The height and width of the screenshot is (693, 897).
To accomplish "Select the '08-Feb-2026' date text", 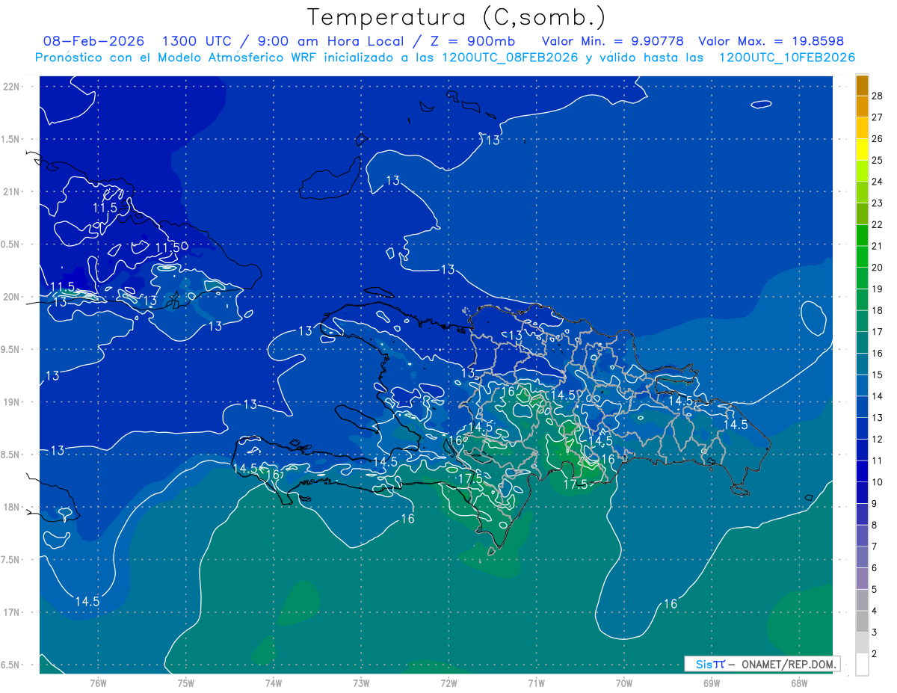I will 94,41.
